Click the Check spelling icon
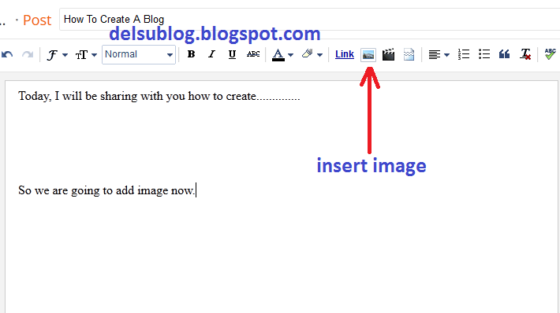The width and height of the screenshot is (560, 313). [x=550, y=54]
